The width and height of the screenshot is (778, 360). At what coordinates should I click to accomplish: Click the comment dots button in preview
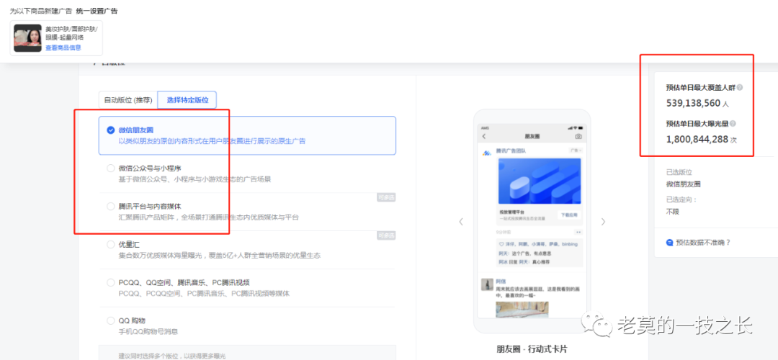coord(578,232)
